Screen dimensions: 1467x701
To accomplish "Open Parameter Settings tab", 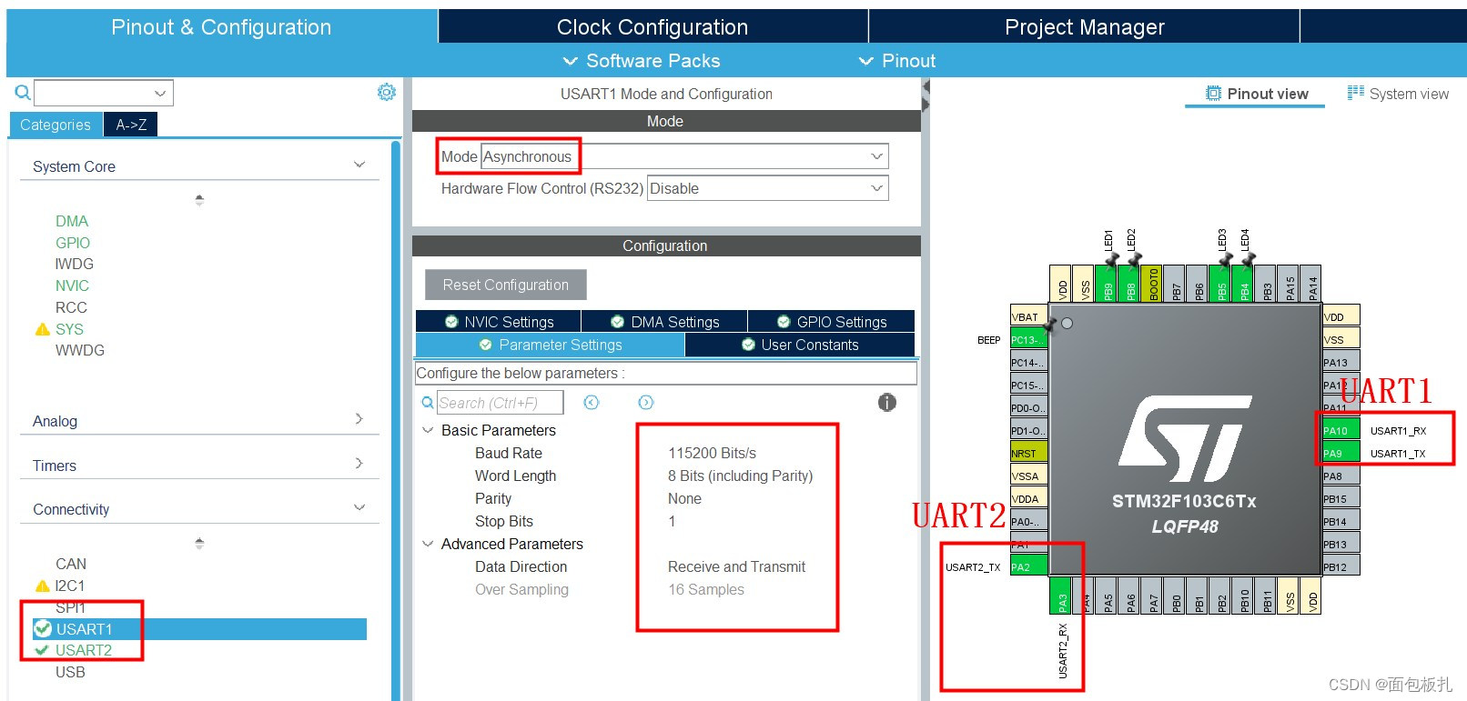I will [550, 345].
